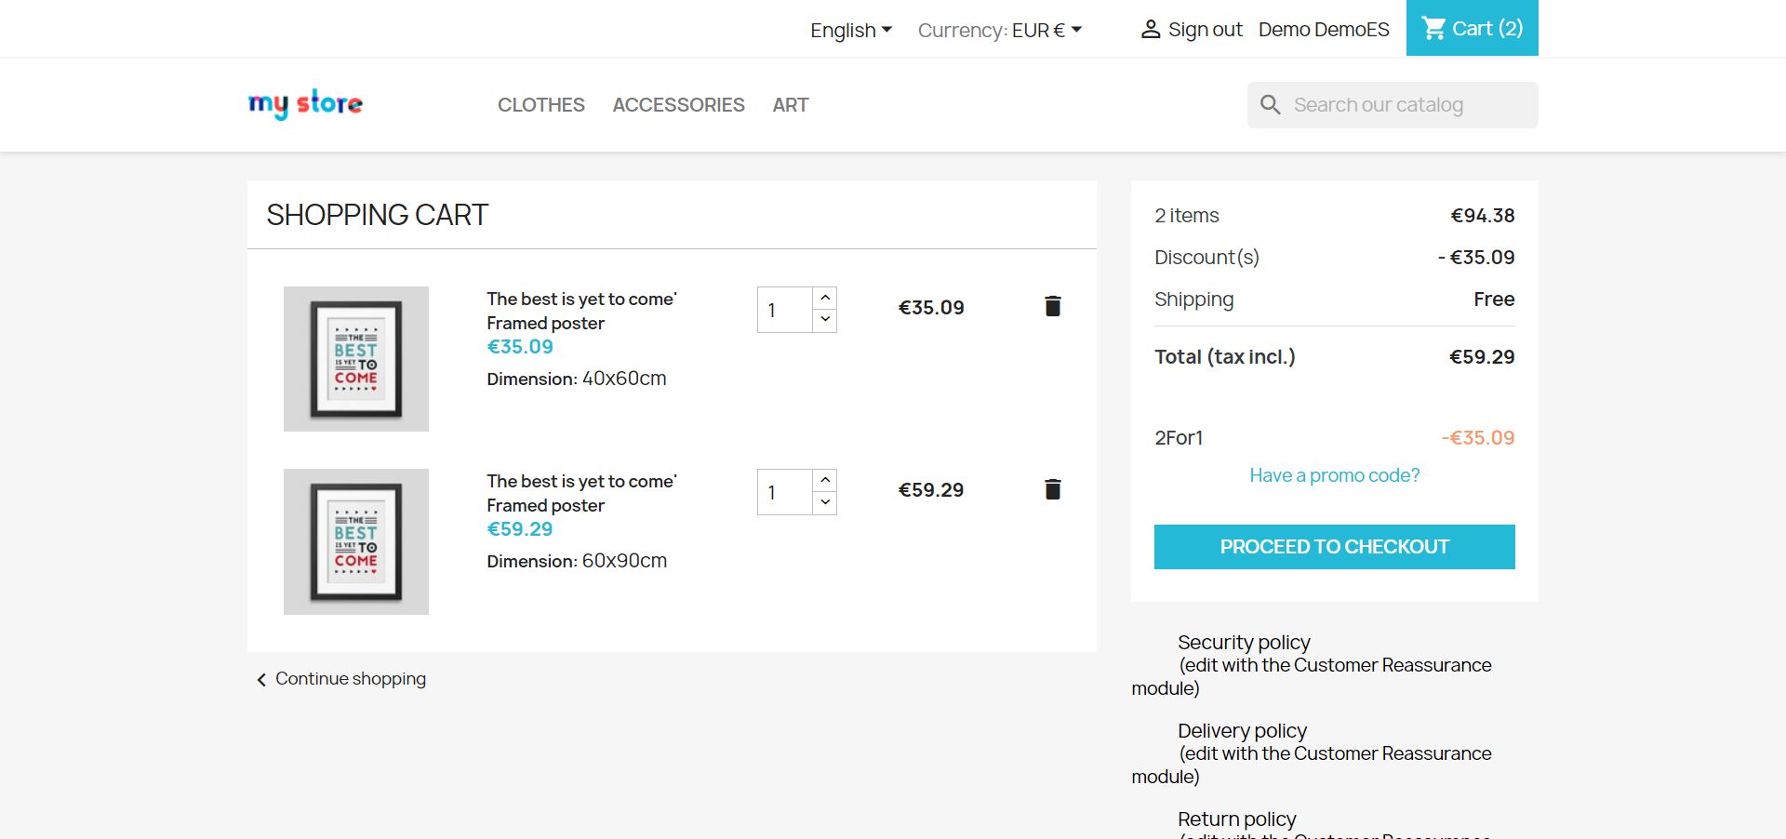
Task: Click the magnifier search icon
Action: (x=1270, y=105)
